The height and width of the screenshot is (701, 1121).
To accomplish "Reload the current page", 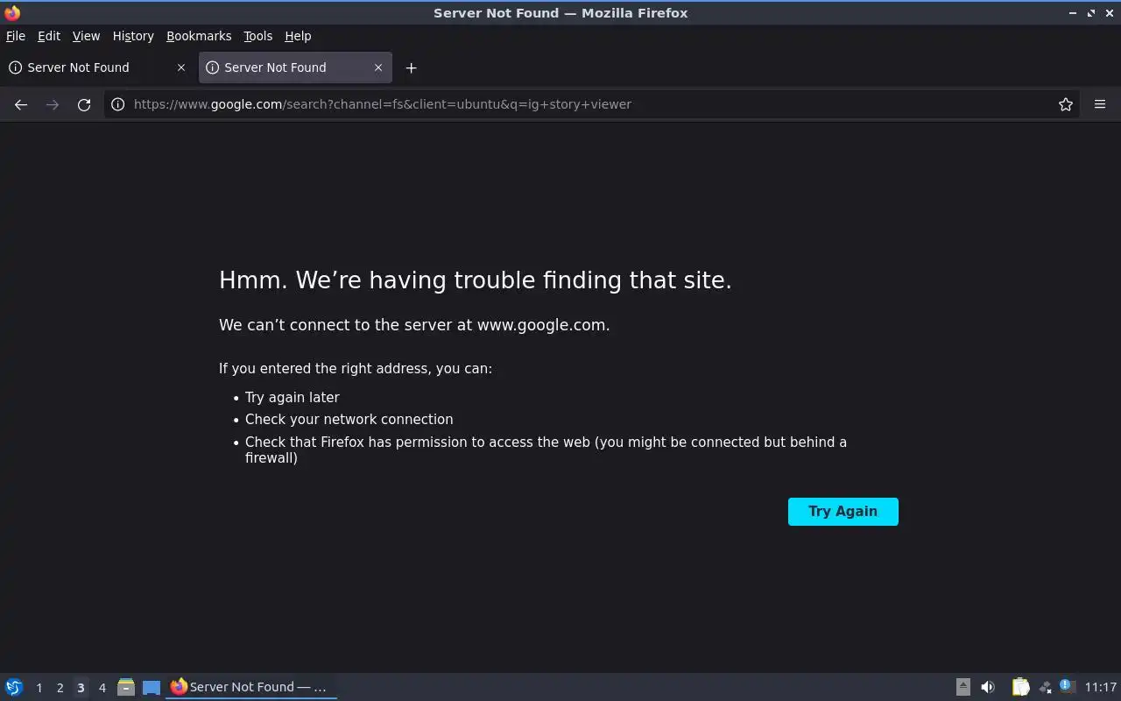I will (84, 104).
